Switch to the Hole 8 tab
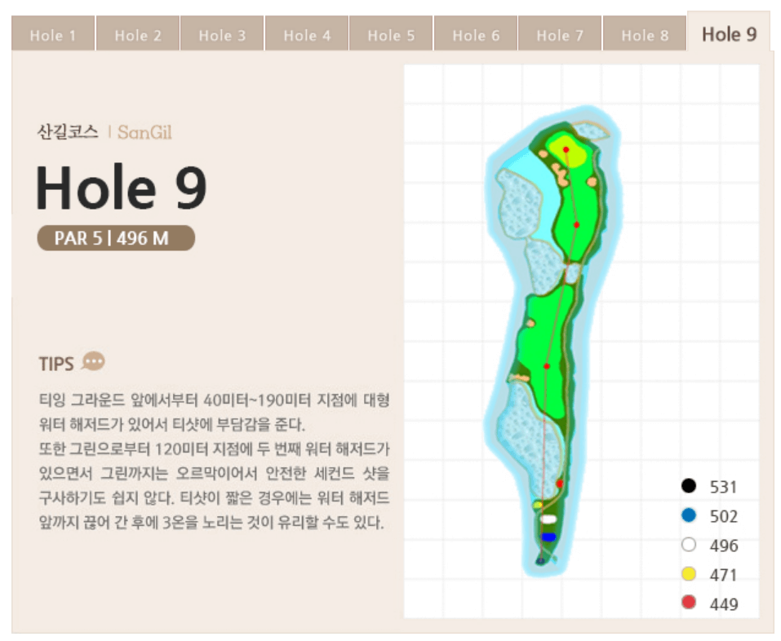Screen dimensions: 781x641 pos(645,35)
